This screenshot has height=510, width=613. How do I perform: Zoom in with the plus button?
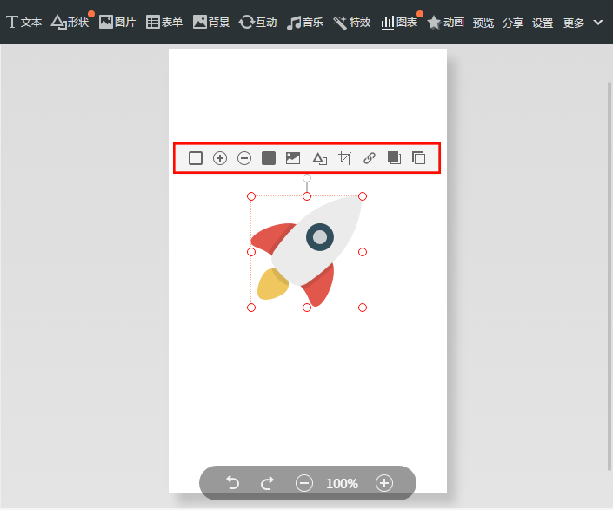pos(384,483)
